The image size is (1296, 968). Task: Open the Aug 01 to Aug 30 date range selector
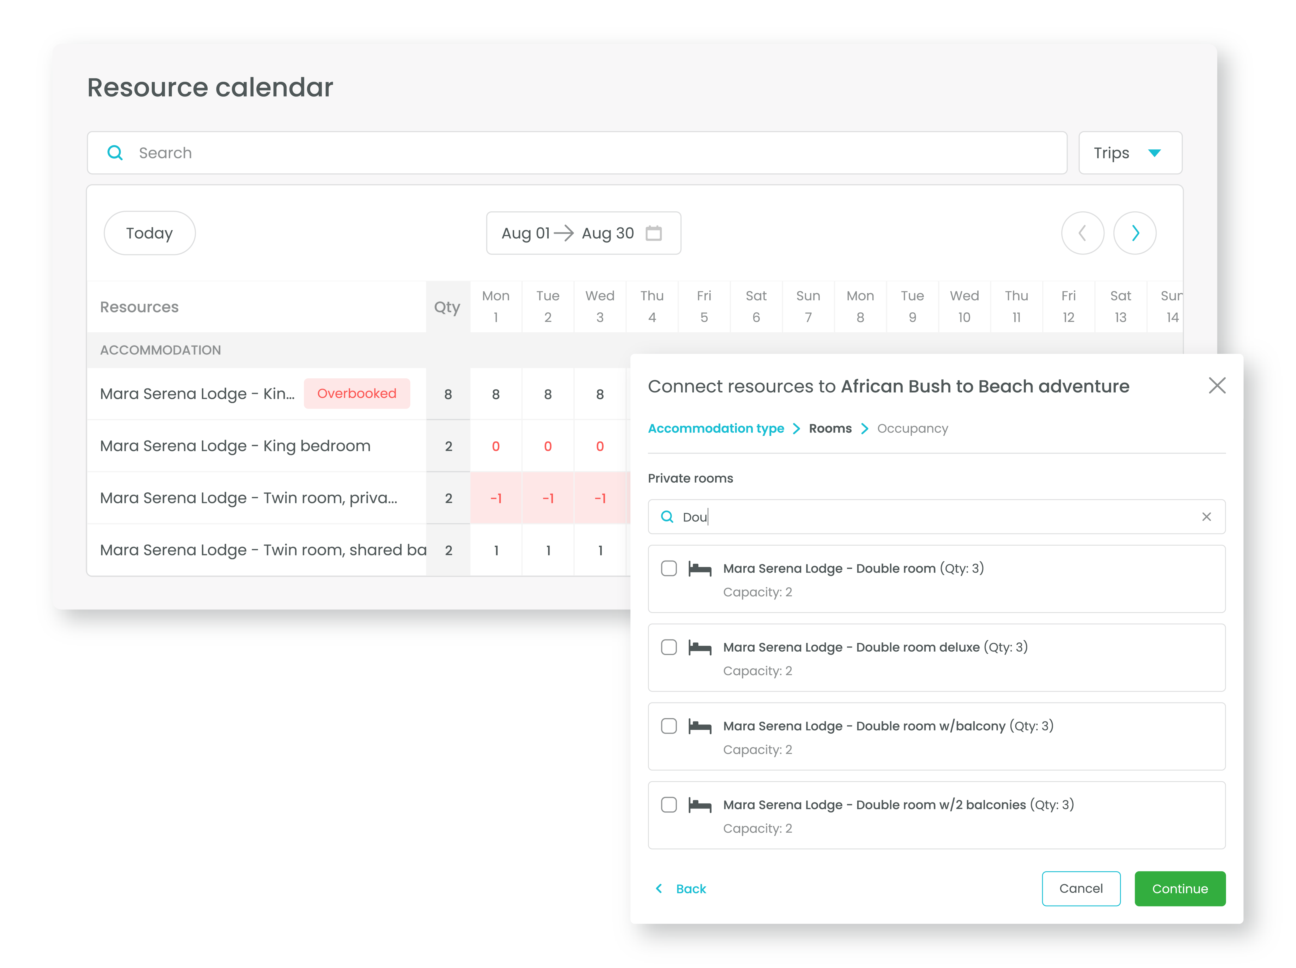point(583,233)
